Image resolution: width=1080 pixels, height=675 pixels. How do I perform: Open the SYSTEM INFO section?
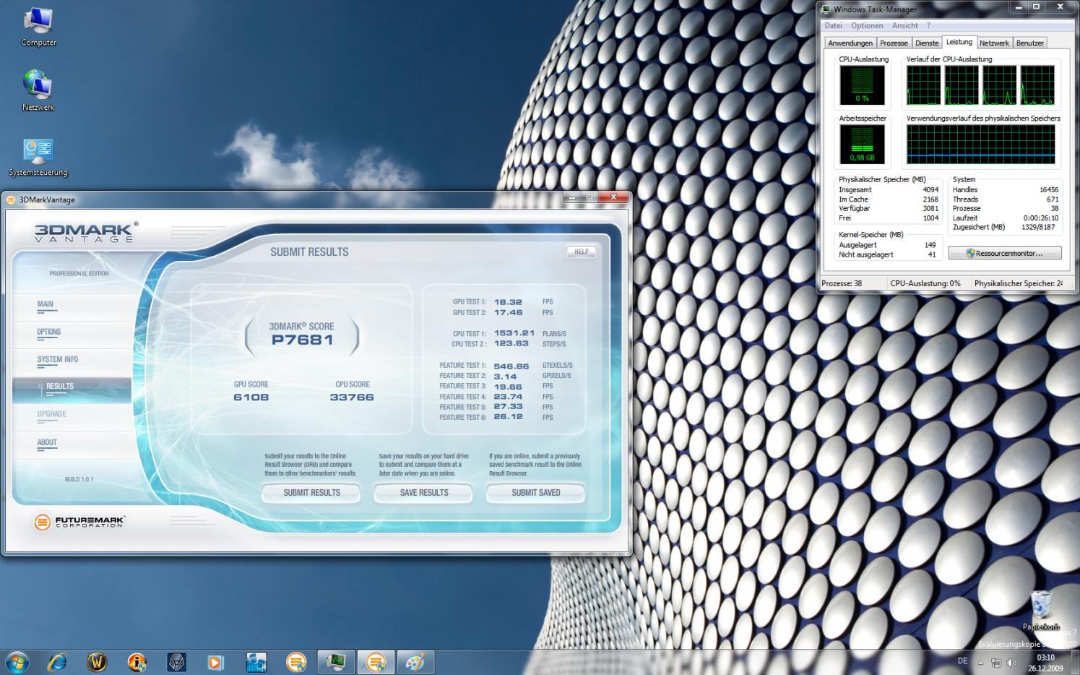click(x=58, y=359)
